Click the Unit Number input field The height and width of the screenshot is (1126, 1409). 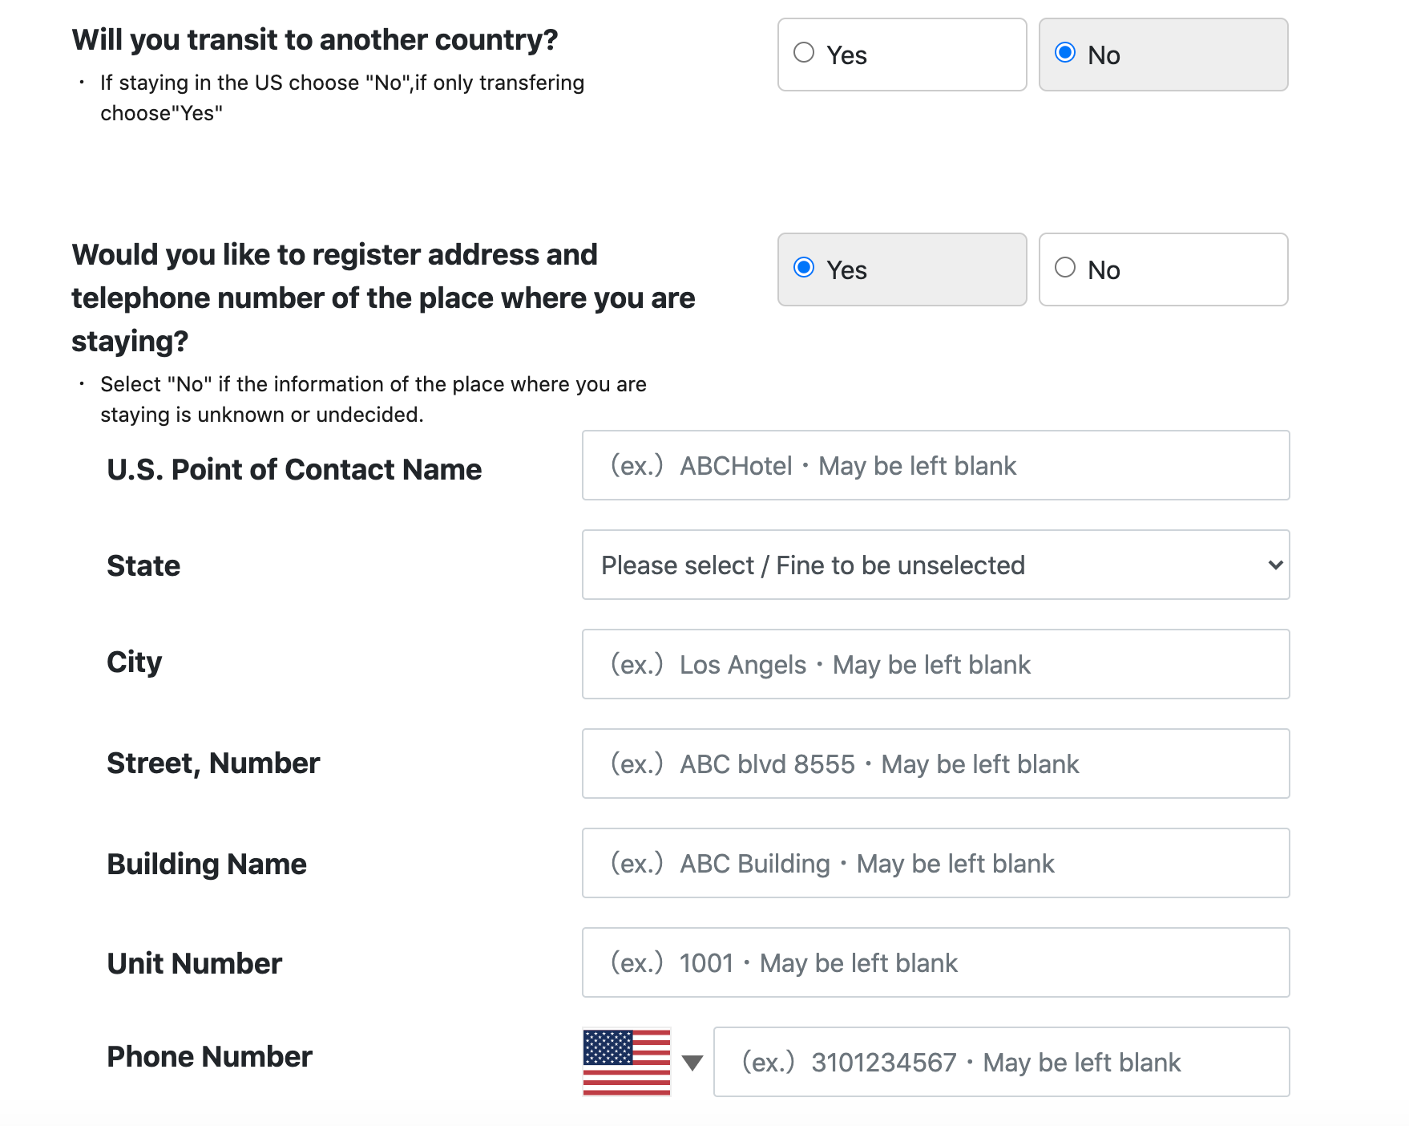[x=935, y=962]
